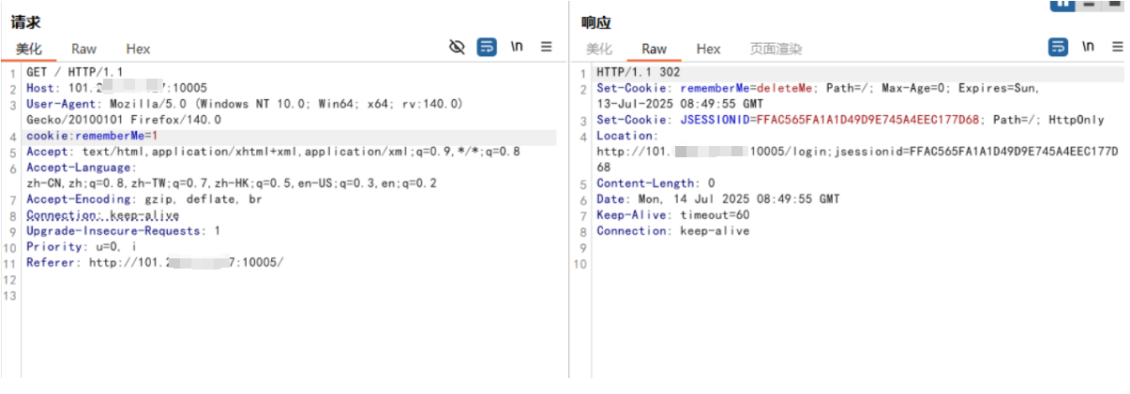Image resolution: width=1130 pixels, height=394 pixels.
Task: Switch request view to the Hex tab
Action: coord(138,49)
